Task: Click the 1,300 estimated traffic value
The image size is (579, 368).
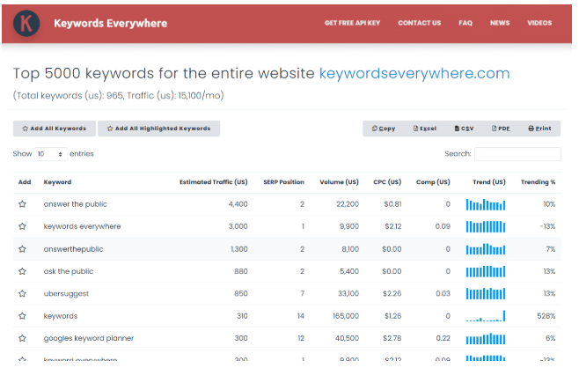Action: coord(239,249)
